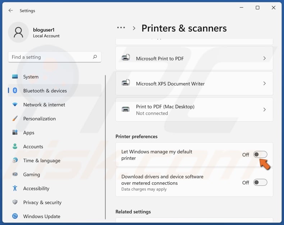The image size is (284, 225).
Task: Close the Settings window
Action: coord(274,8)
